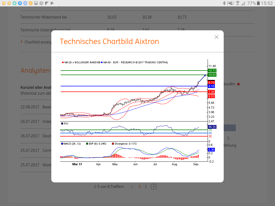
Task: Go to previous results page arrow
Action: [x=132, y=187]
